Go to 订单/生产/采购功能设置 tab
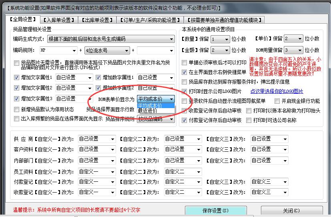 pyautogui.click(x=150, y=20)
